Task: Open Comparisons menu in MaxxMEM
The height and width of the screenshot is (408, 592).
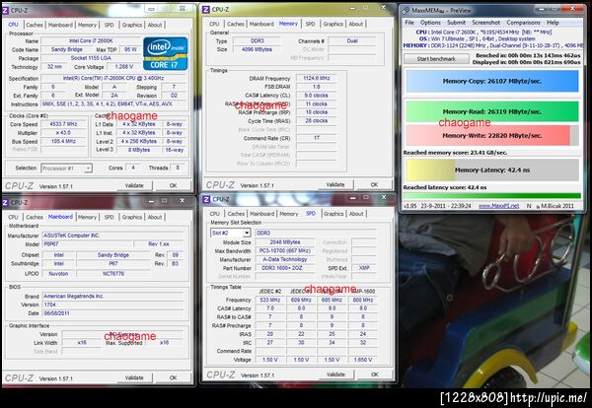Action: coord(523,23)
